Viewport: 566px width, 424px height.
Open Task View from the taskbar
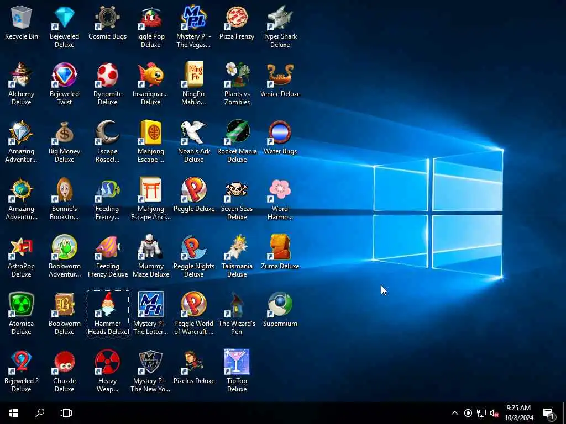(x=66, y=413)
